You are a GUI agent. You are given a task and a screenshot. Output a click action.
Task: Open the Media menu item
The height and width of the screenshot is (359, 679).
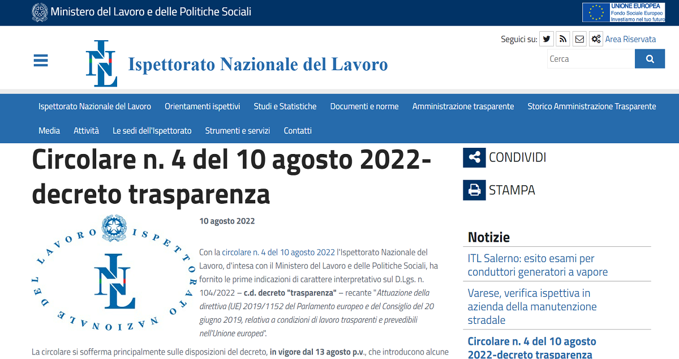(x=49, y=131)
